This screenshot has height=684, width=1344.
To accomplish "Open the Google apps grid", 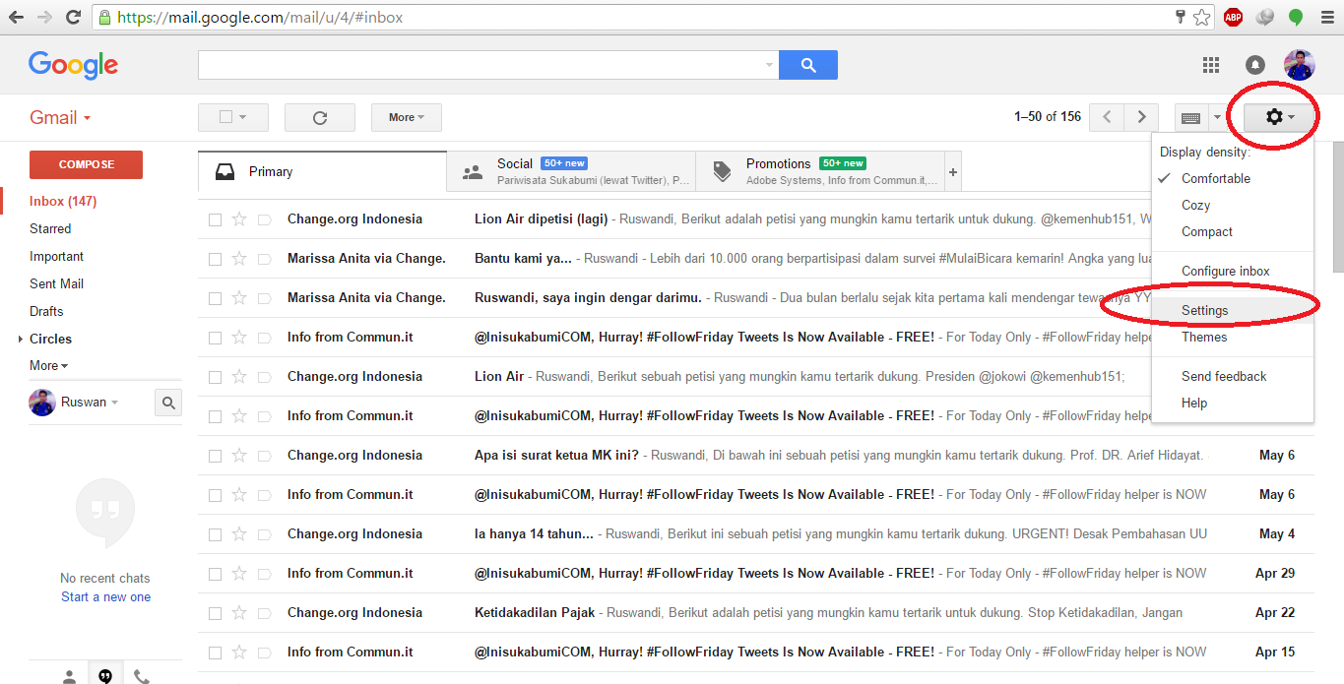I will click(x=1211, y=65).
